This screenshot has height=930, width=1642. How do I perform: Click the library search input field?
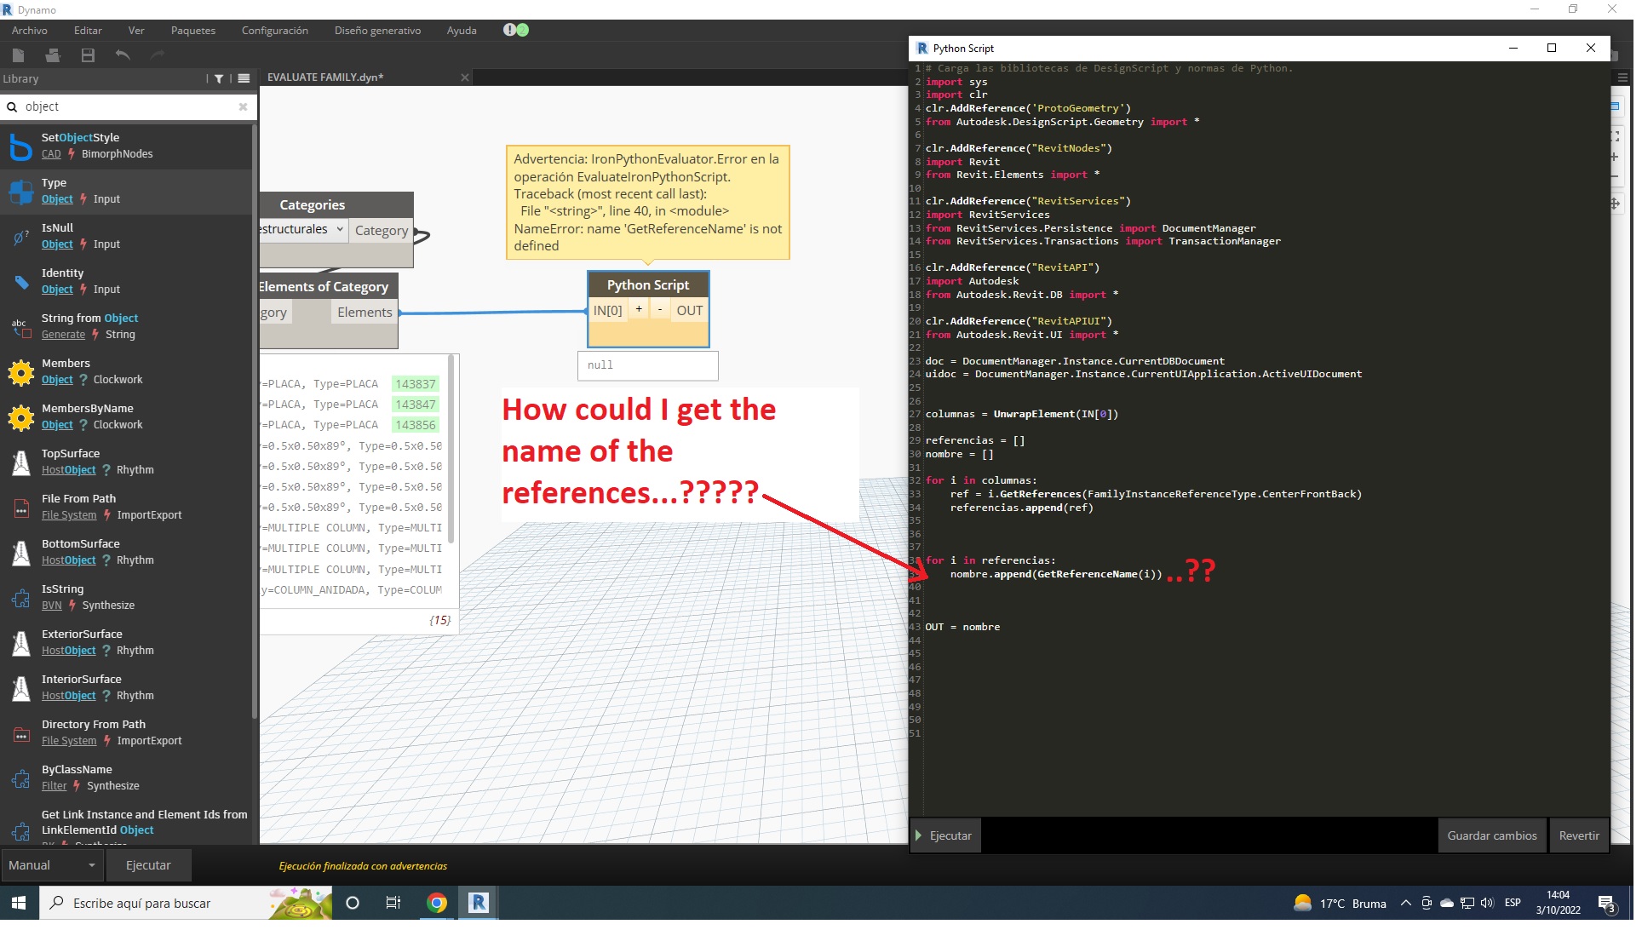[x=128, y=107]
